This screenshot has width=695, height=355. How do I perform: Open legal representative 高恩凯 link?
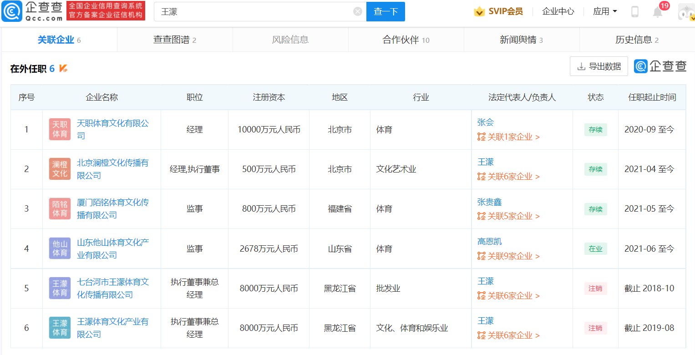[x=489, y=241]
